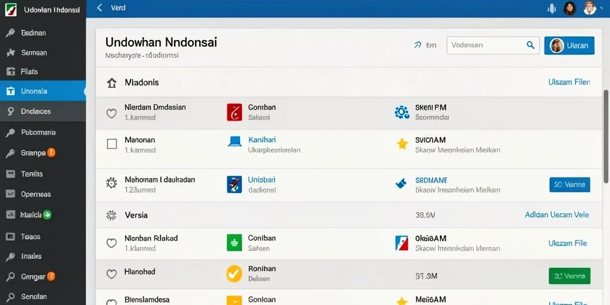Select the highlighted Unonsia sidebar item
The width and height of the screenshot is (610, 305).
pos(43,91)
